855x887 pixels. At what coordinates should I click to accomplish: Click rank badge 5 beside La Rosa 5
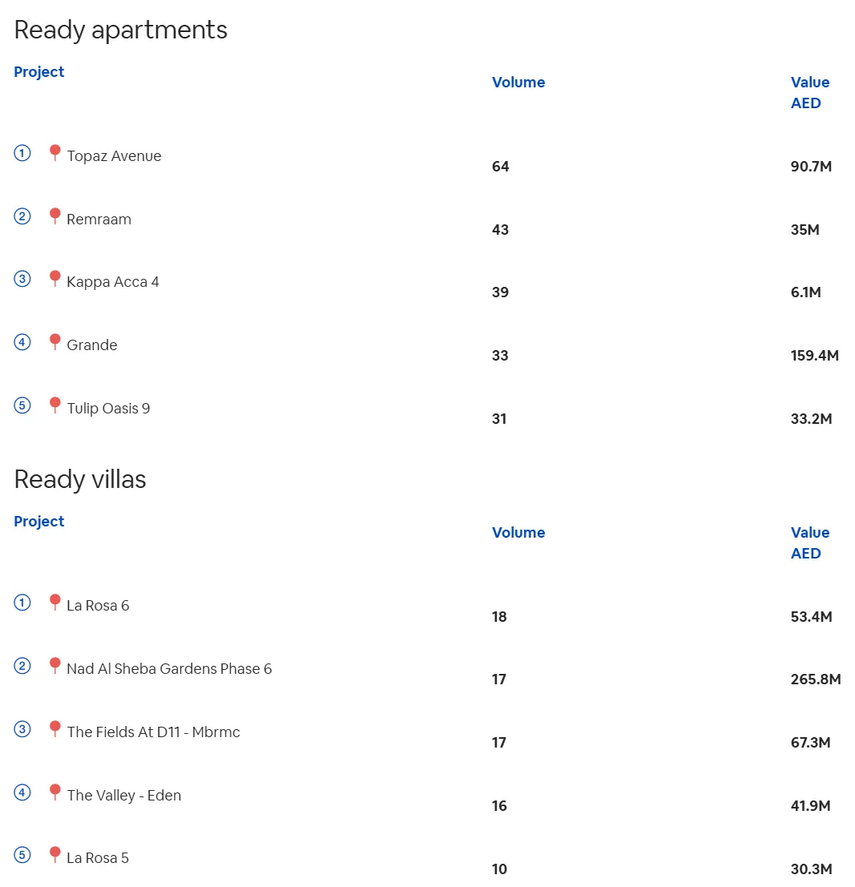22,855
